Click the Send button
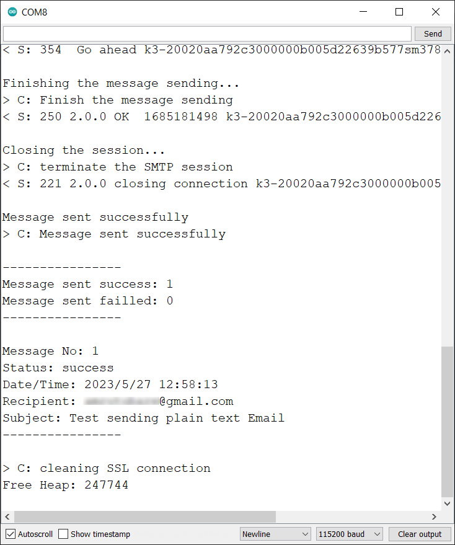 (433, 33)
